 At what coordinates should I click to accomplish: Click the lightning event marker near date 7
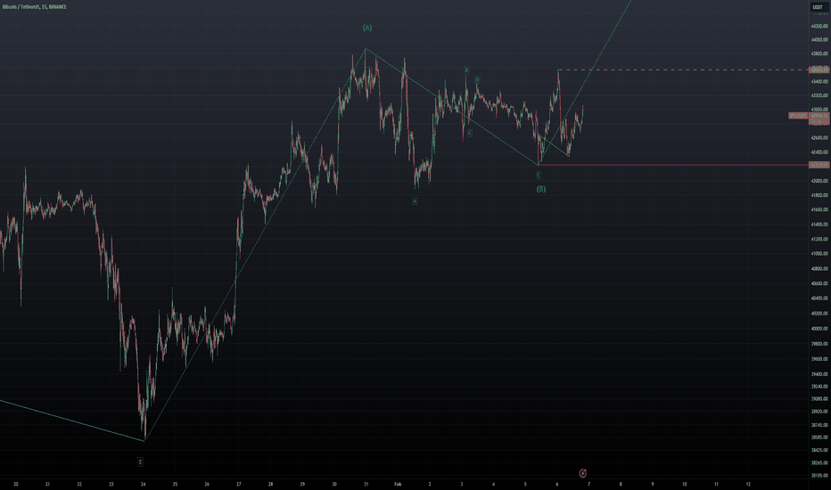point(582,473)
